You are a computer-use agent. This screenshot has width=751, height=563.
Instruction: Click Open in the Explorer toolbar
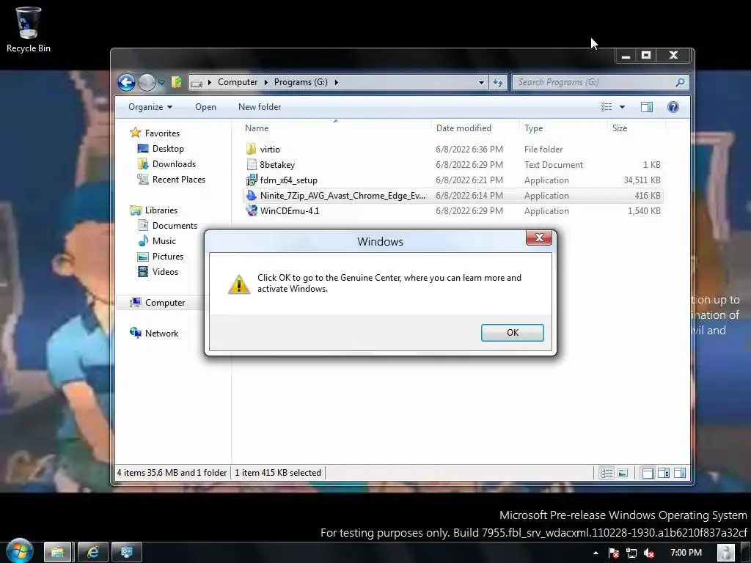[205, 107]
